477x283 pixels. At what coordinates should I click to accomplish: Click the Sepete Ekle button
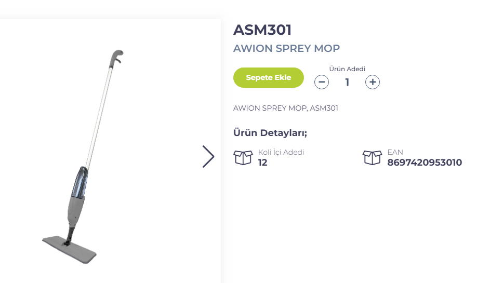pyautogui.click(x=268, y=78)
